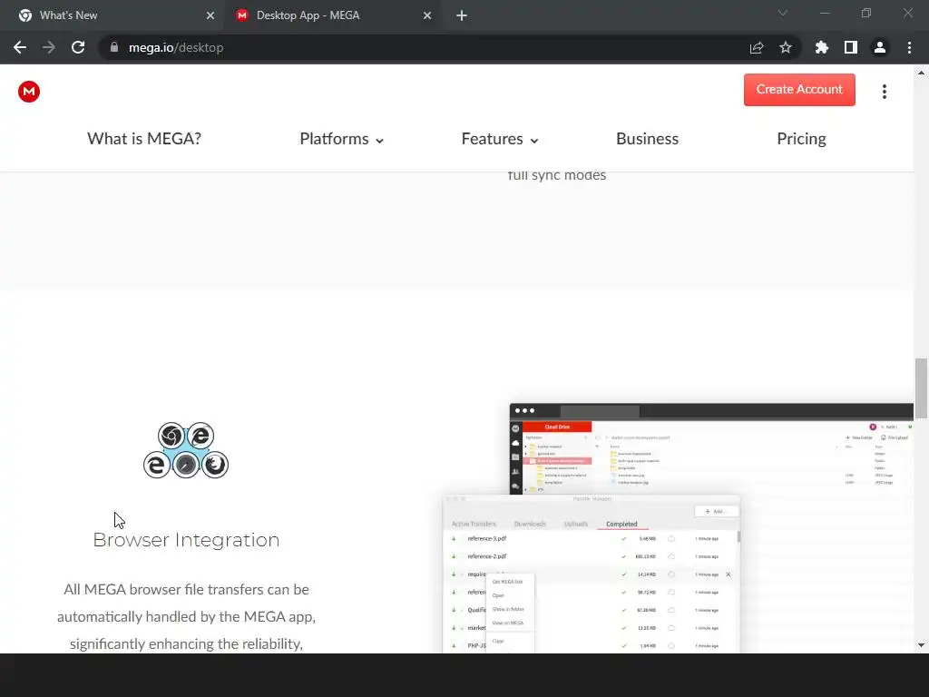This screenshot has width=929, height=697.
Task: Click the page vertical scrollbar thumb
Action: (x=921, y=388)
